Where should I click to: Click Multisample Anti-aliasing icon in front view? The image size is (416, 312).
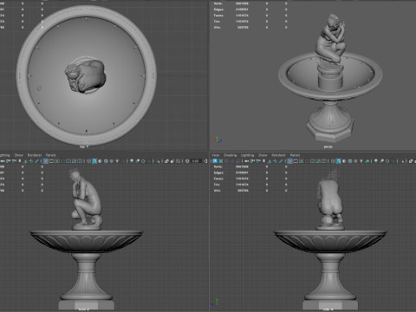(x=143, y=161)
